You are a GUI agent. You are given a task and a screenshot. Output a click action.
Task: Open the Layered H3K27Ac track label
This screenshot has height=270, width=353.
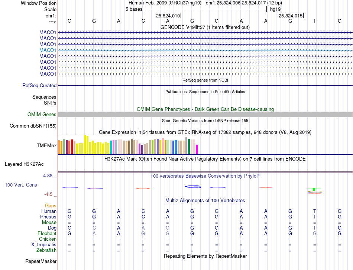click(24, 164)
